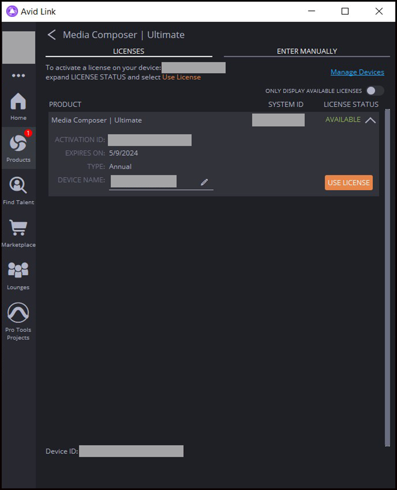This screenshot has height=490, width=397.
Task: Maximize the Avid Link window
Action: (x=345, y=11)
